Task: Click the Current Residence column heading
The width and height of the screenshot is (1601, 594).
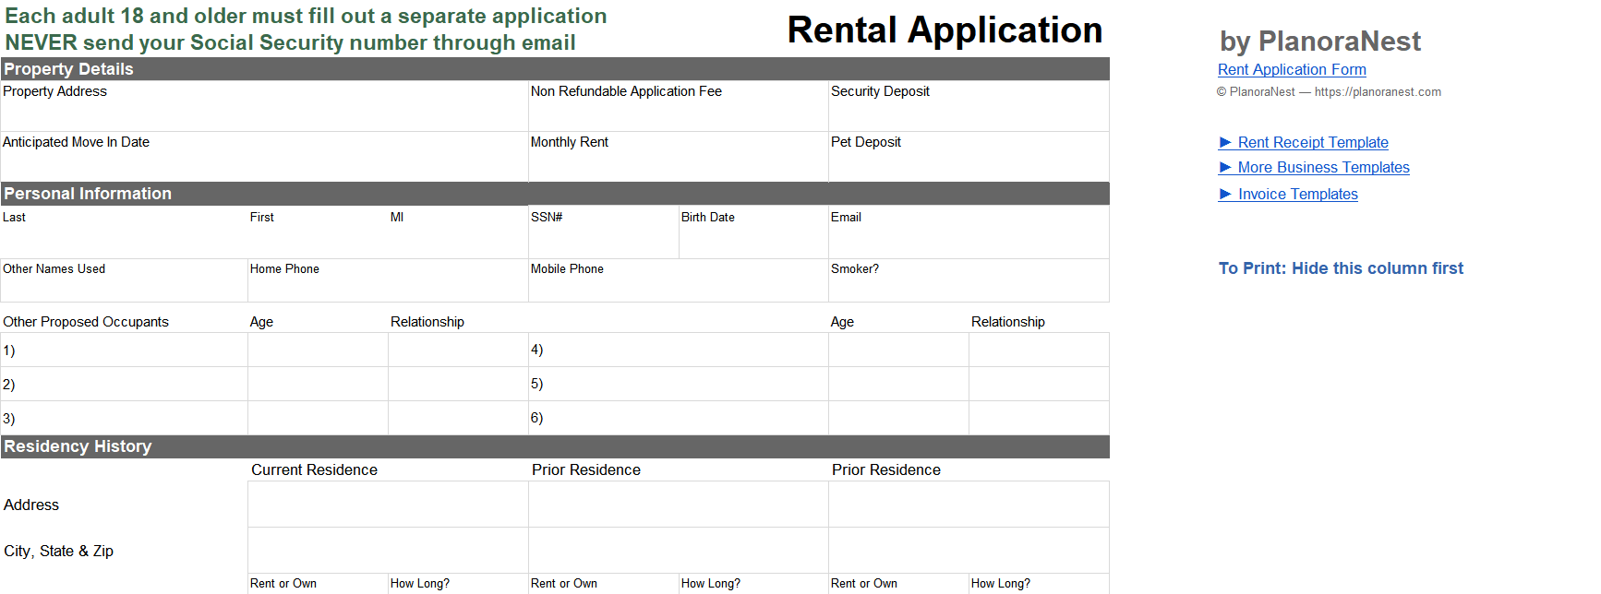Action: point(314,469)
